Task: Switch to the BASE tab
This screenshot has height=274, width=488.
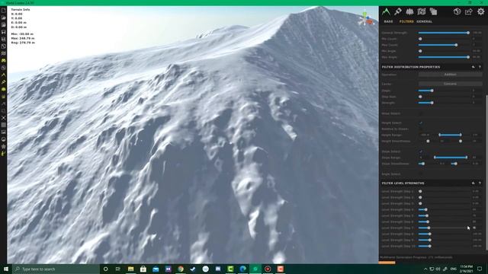Action: coord(388,21)
